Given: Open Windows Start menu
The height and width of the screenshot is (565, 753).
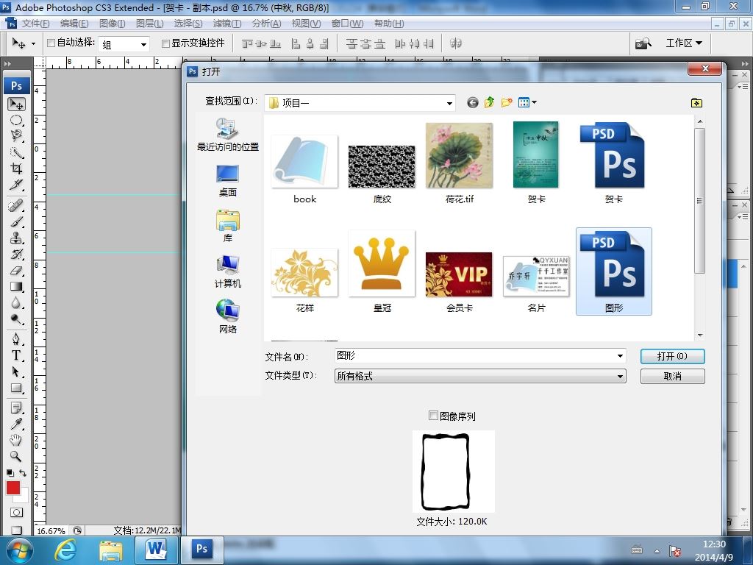Looking at the screenshot, I should [19, 550].
